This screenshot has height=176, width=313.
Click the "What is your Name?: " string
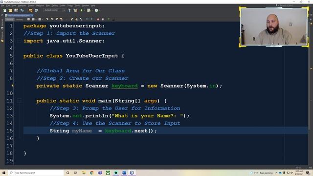coord(148,116)
